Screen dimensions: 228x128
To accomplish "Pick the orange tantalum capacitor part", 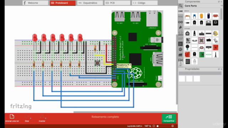I will click(201, 16).
